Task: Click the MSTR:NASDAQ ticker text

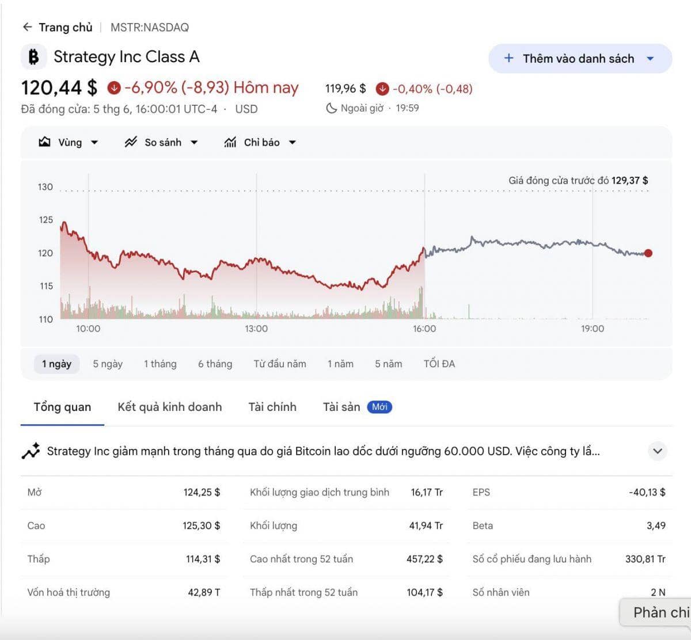Action: [150, 27]
